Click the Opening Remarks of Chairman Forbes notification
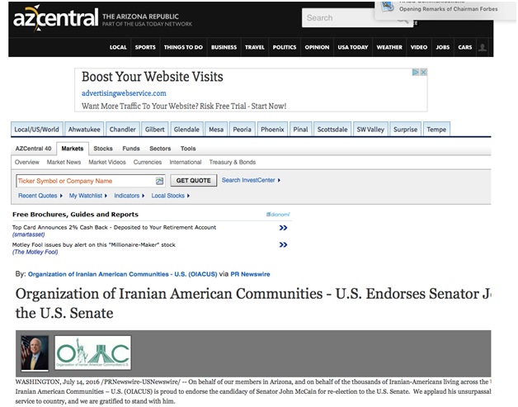518x407 pixels. point(446,9)
